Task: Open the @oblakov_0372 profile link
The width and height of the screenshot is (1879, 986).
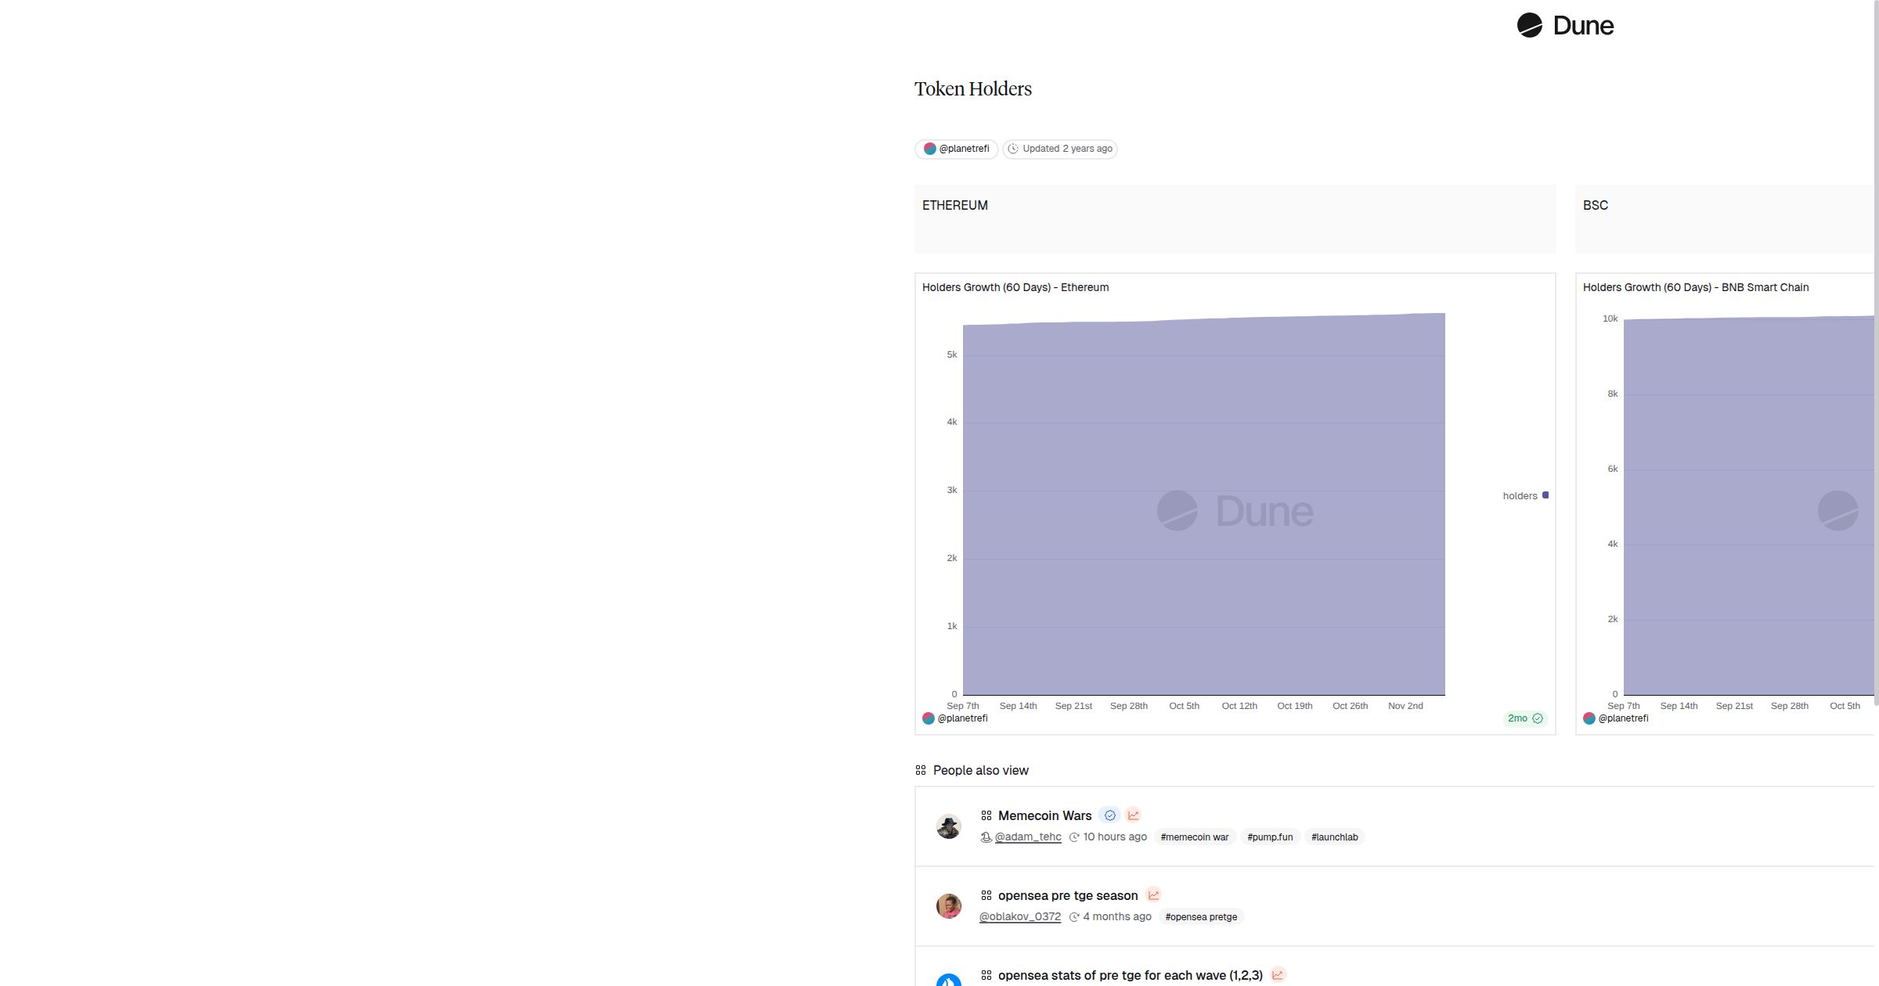Action: (x=1019, y=917)
